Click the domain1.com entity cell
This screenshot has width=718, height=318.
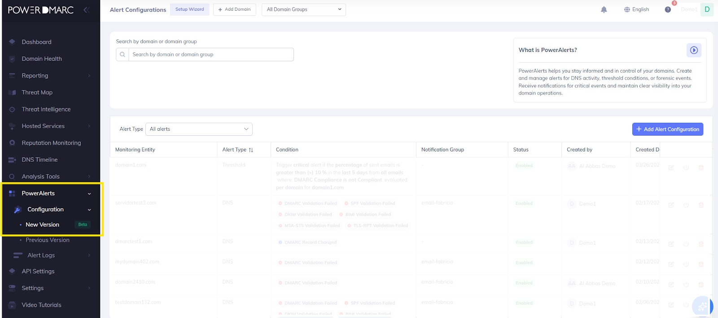131,165
